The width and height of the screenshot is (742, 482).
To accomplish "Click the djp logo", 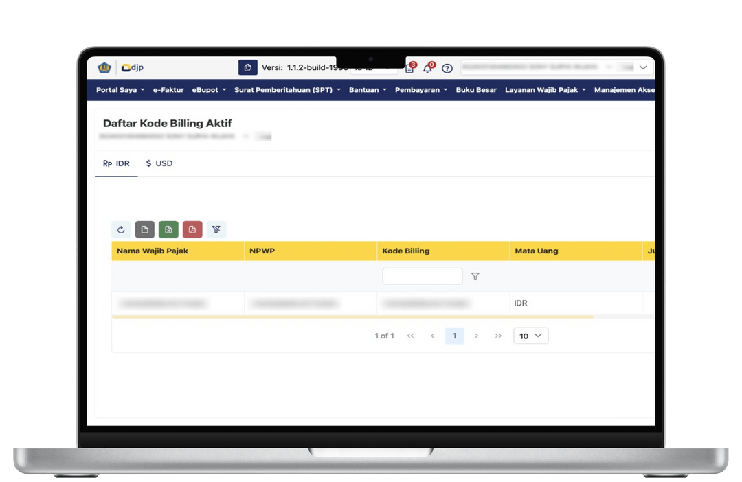I will [133, 68].
